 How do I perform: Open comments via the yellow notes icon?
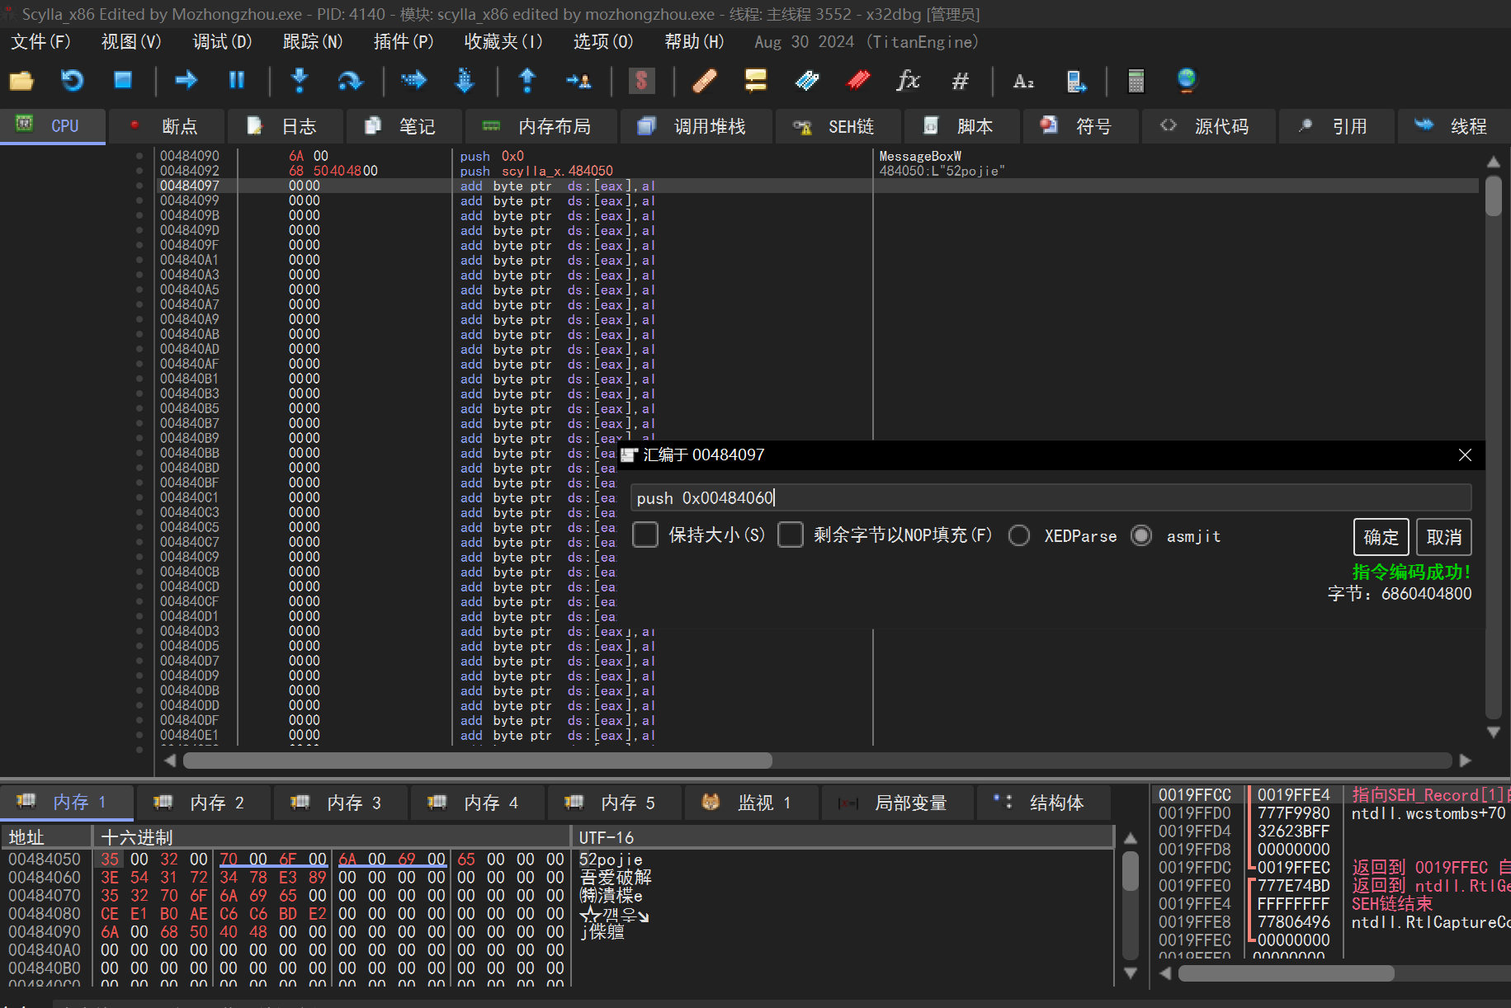pos(756,80)
